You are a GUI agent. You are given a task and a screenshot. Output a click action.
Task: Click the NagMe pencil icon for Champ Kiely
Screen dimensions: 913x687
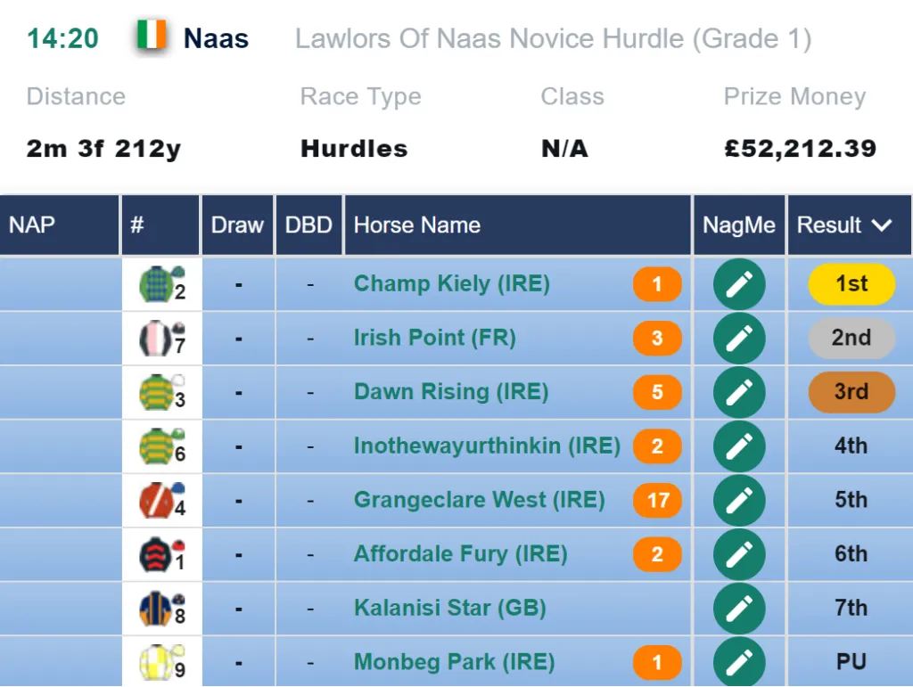coord(739,284)
